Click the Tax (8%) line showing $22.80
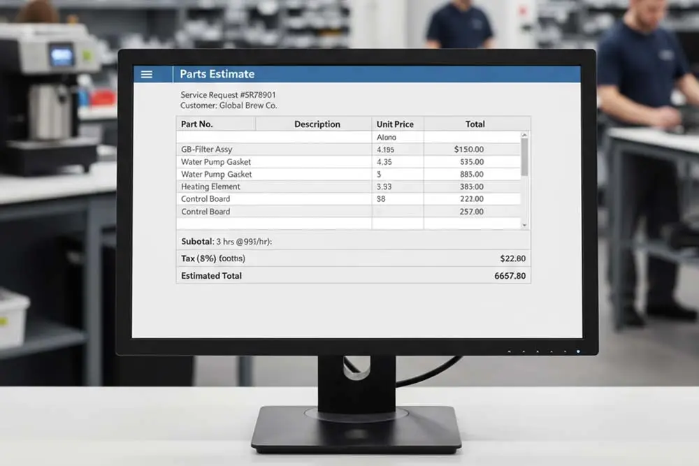699x466 pixels. pyautogui.click(x=349, y=258)
